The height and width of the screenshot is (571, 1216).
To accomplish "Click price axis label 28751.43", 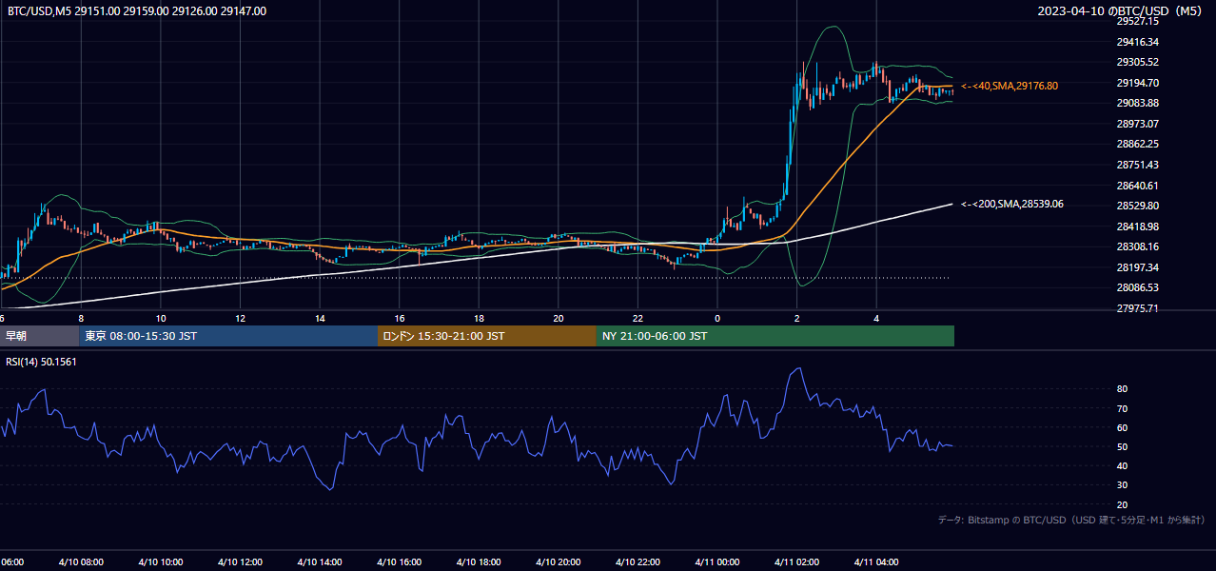I will click(1138, 165).
